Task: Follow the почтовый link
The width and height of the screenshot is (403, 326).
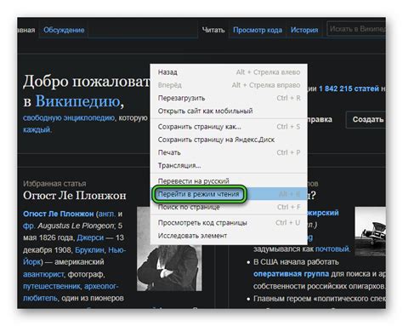Action: [x=332, y=249]
